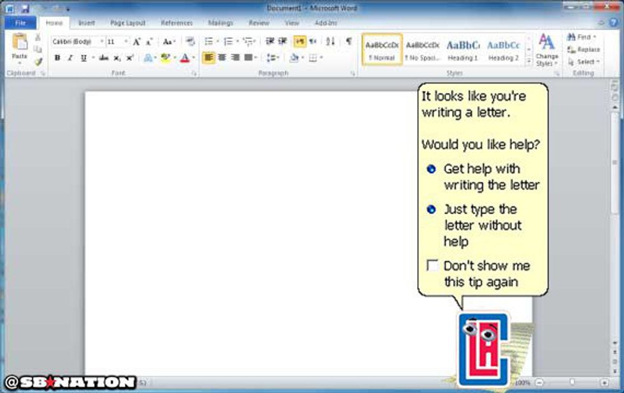Open the Calibri font name dropdown
The height and width of the screenshot is (393, 624).
[101, 42]
